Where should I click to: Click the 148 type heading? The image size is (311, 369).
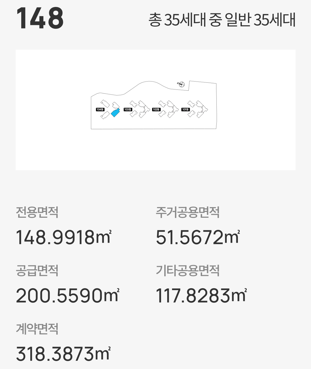click(40, 18)
